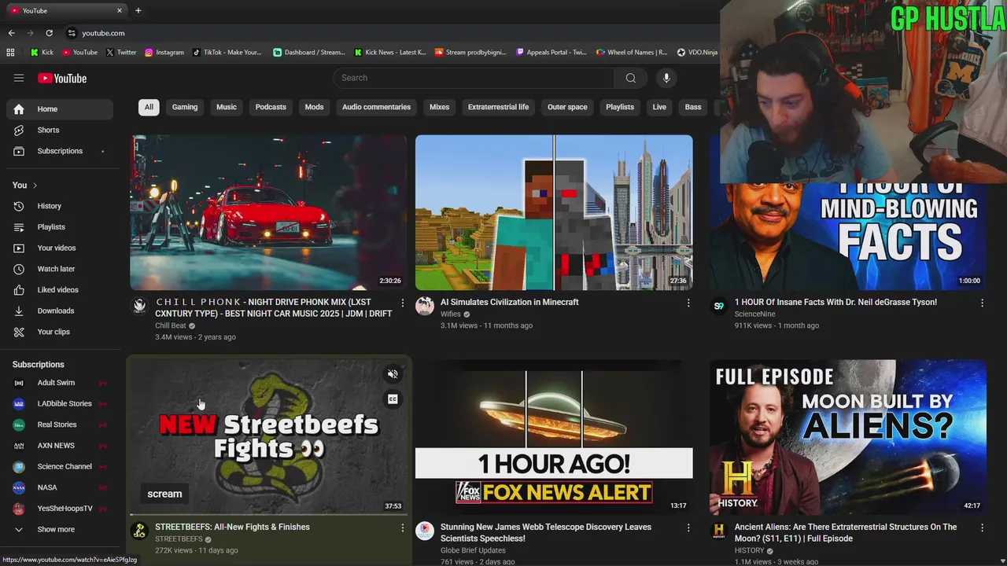
Task: Toggle captions on the Streetbeefs preview
Action: (393, 399)
